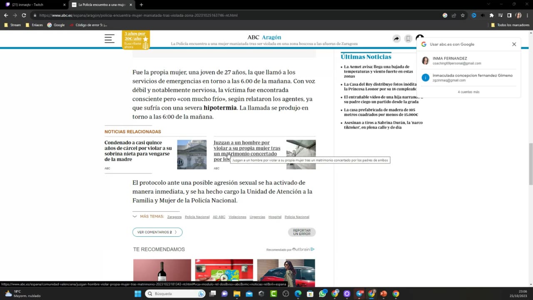Open Casa del Rey Princesa Leonor headline
This screenshot has height=300, width=533.
coord(380,87)
